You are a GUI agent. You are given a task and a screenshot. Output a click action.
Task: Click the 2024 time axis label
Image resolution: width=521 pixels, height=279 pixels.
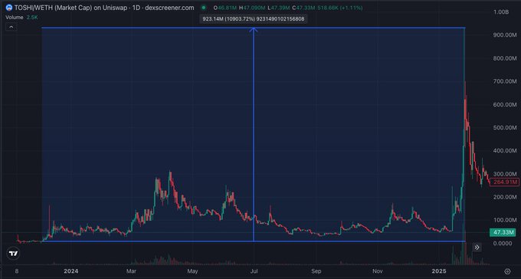[x=71, y=271]
